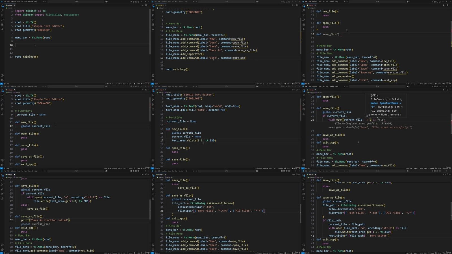
Task: Open Copilot dropdown in top-left title bar
Action: tap(107, 2)
